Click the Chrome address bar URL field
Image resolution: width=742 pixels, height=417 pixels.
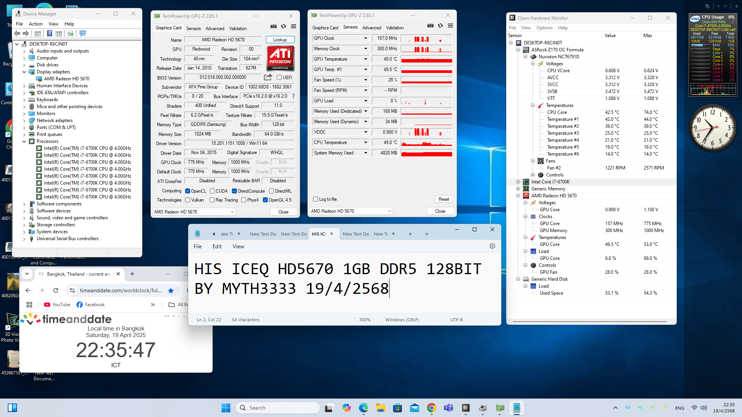pyautogui.click(x=121, y=290)
